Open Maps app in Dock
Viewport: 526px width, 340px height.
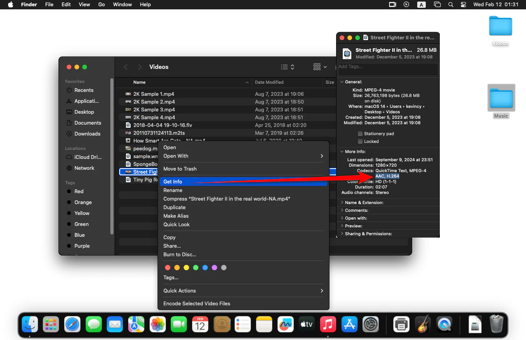click(136, 324)
